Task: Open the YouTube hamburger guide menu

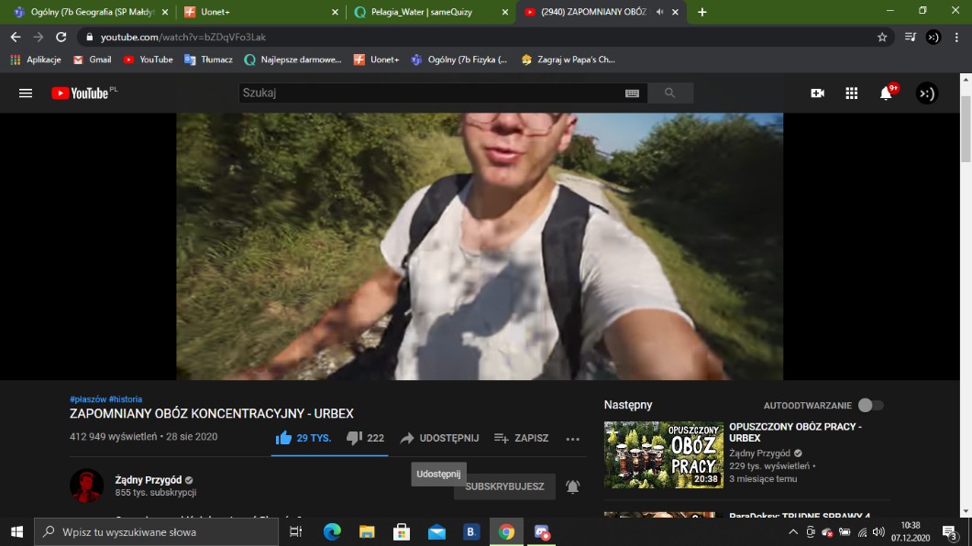Action: [x=26, y=93]
